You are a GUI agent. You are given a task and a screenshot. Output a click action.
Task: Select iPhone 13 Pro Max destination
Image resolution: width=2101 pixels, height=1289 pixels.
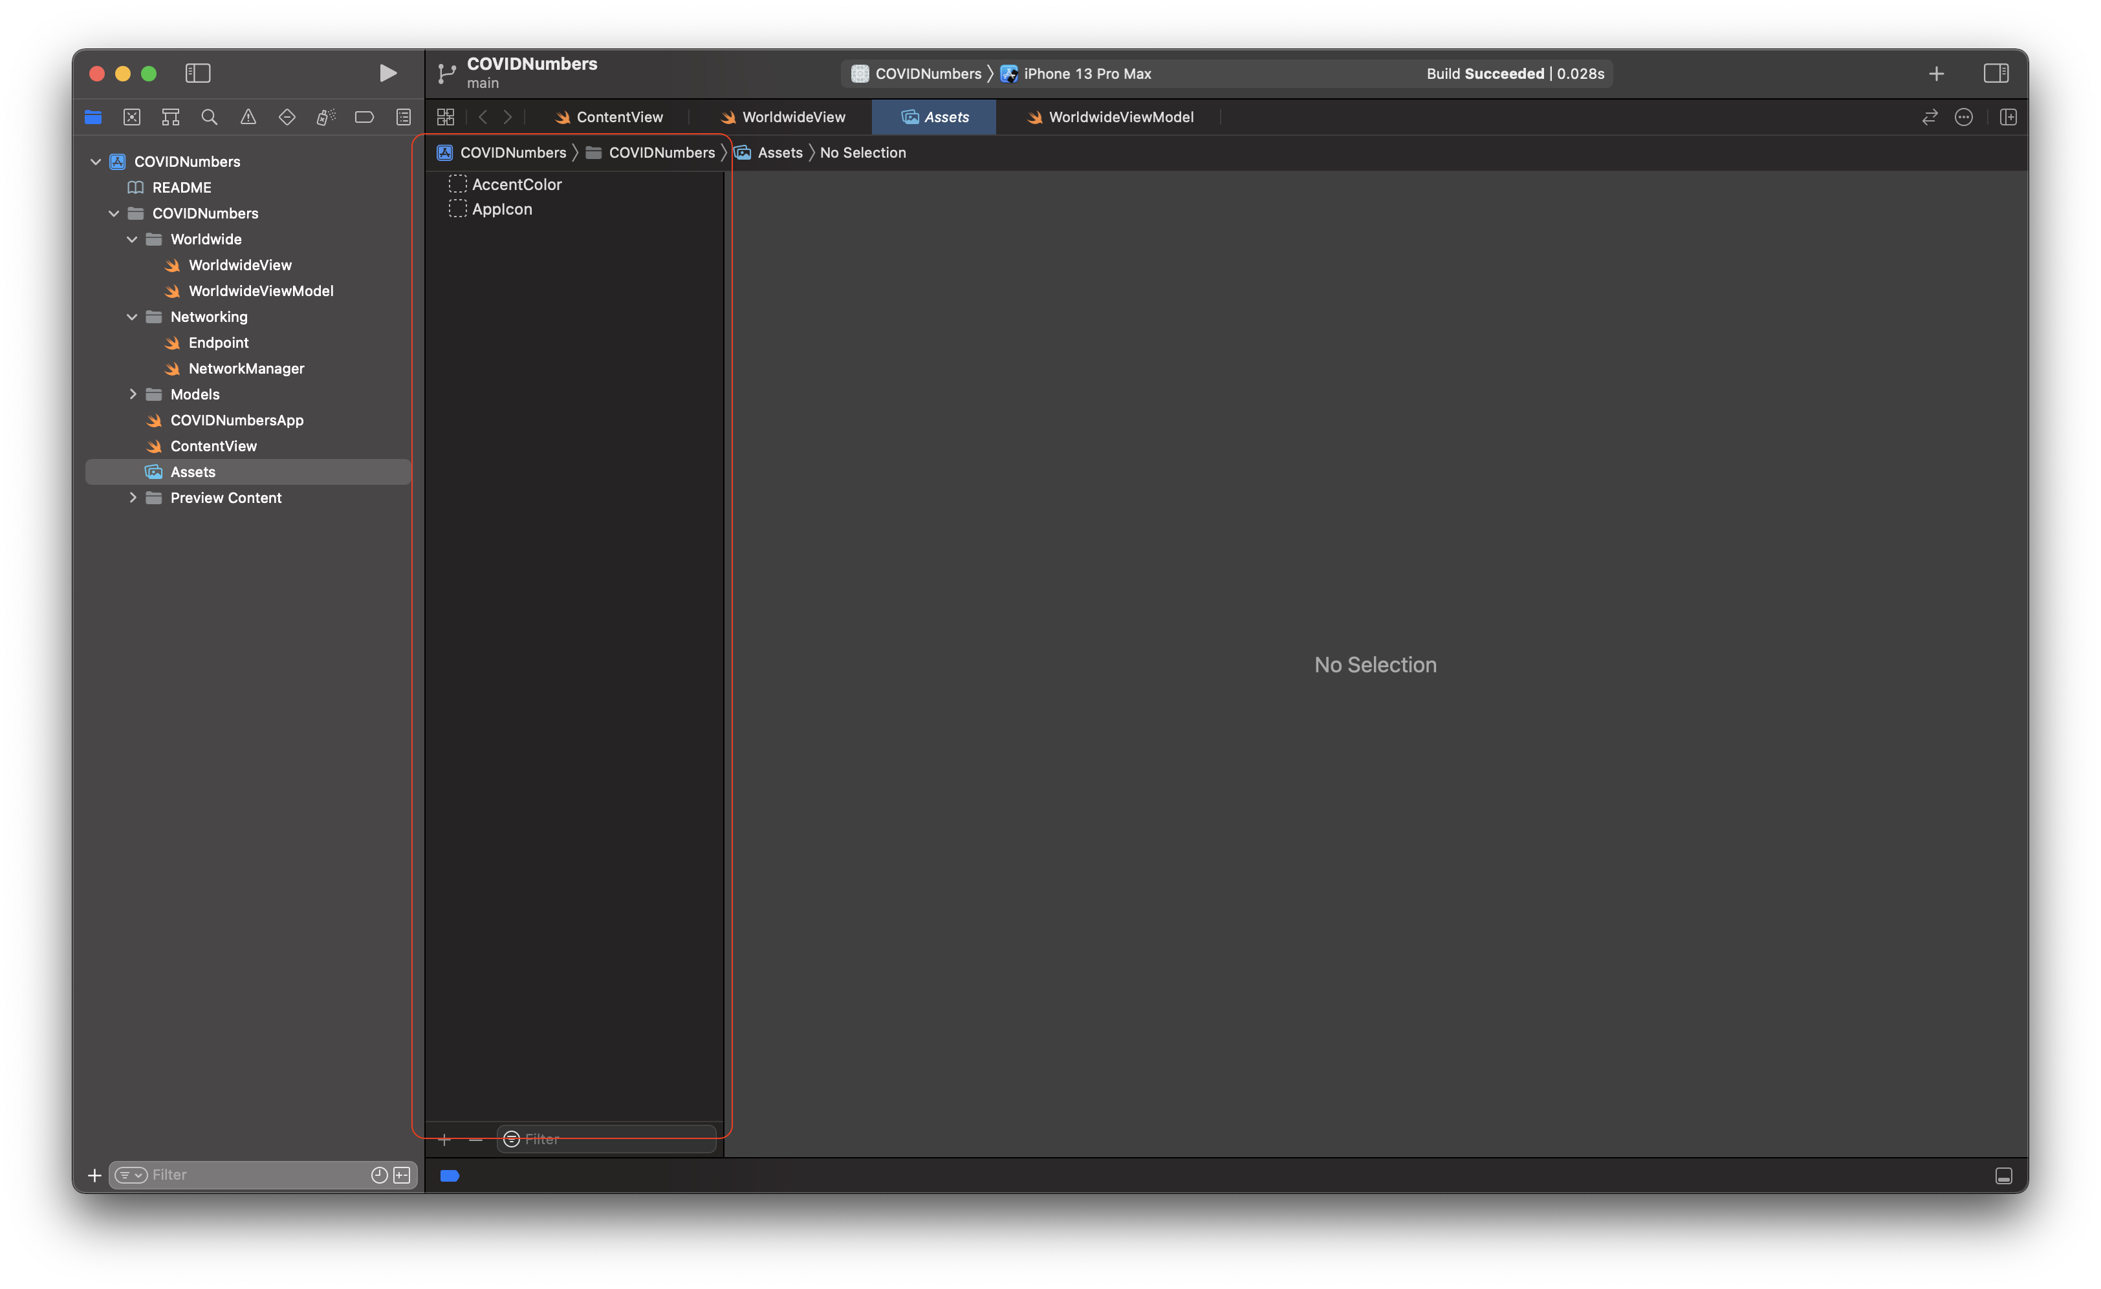point(1086,73)
